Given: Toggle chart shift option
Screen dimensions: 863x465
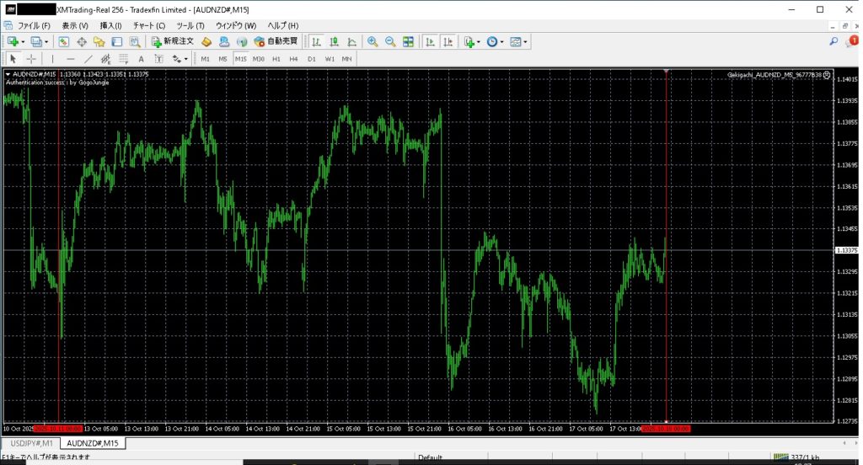Looking at the screenshot, I should [448, 41].
